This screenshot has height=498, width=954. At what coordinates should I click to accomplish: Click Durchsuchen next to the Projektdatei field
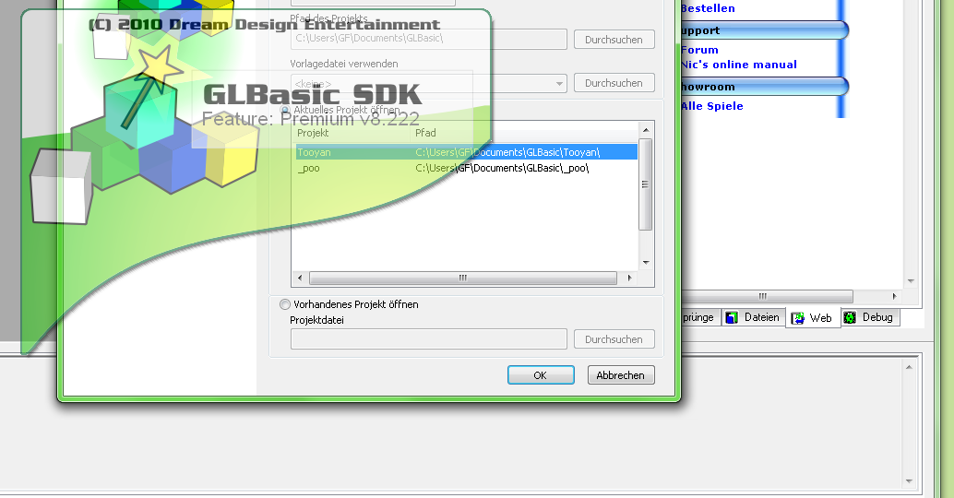point(614,339)
